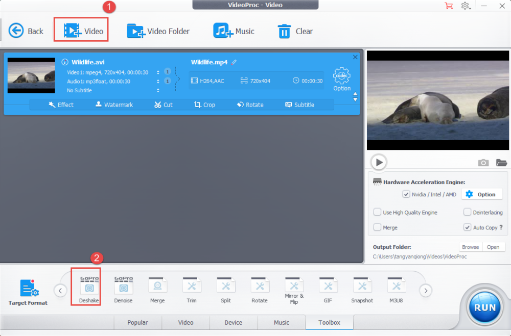Move clip down with the down arrow

click(355, 99)
